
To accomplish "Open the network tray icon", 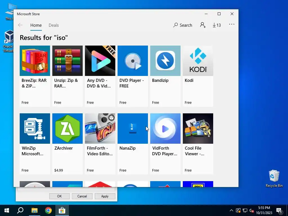I will point(245,210).
